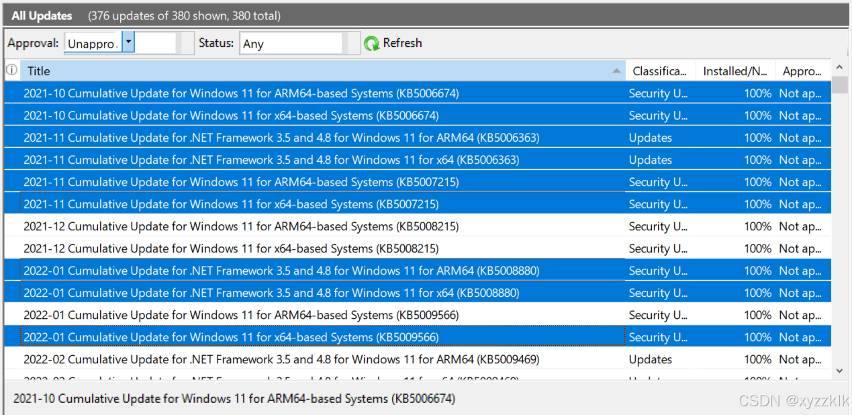The image size is (852, 415).
Task: Click the vertical scrollbar up arrow
Action: coord(839,68)
